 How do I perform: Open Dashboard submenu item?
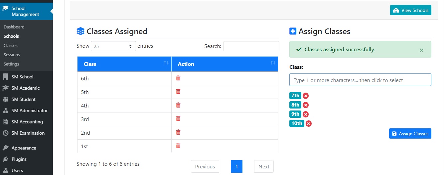[14, 27]
